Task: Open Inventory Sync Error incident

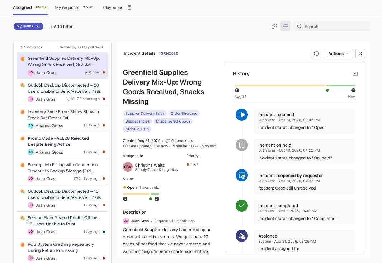Action: (62, 119)
